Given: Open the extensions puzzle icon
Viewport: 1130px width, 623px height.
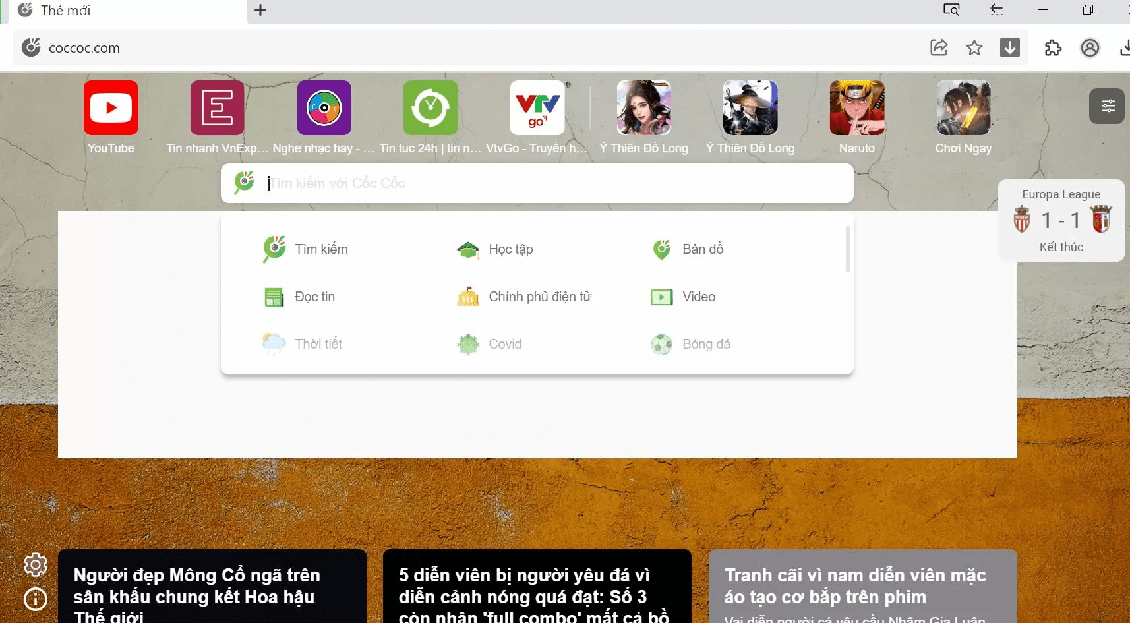Looking at the screenshot, I should point(1053,47).
